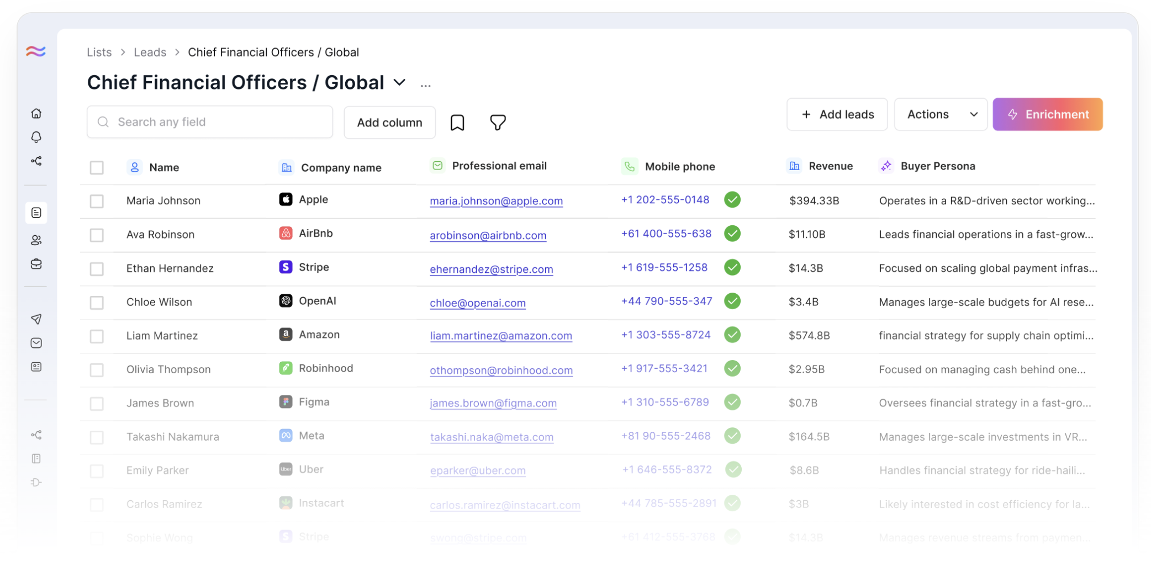The image size is (1151, 561).
Task: Open the filter funnel icon
Action: (x=498, y=123)
